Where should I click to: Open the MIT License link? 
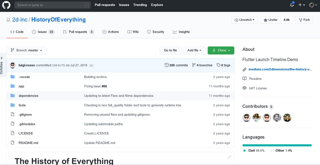(x=258, y=88)
